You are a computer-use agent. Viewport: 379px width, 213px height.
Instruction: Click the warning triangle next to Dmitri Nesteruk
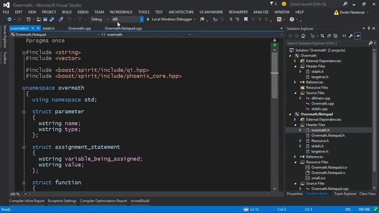coord(336,12)
